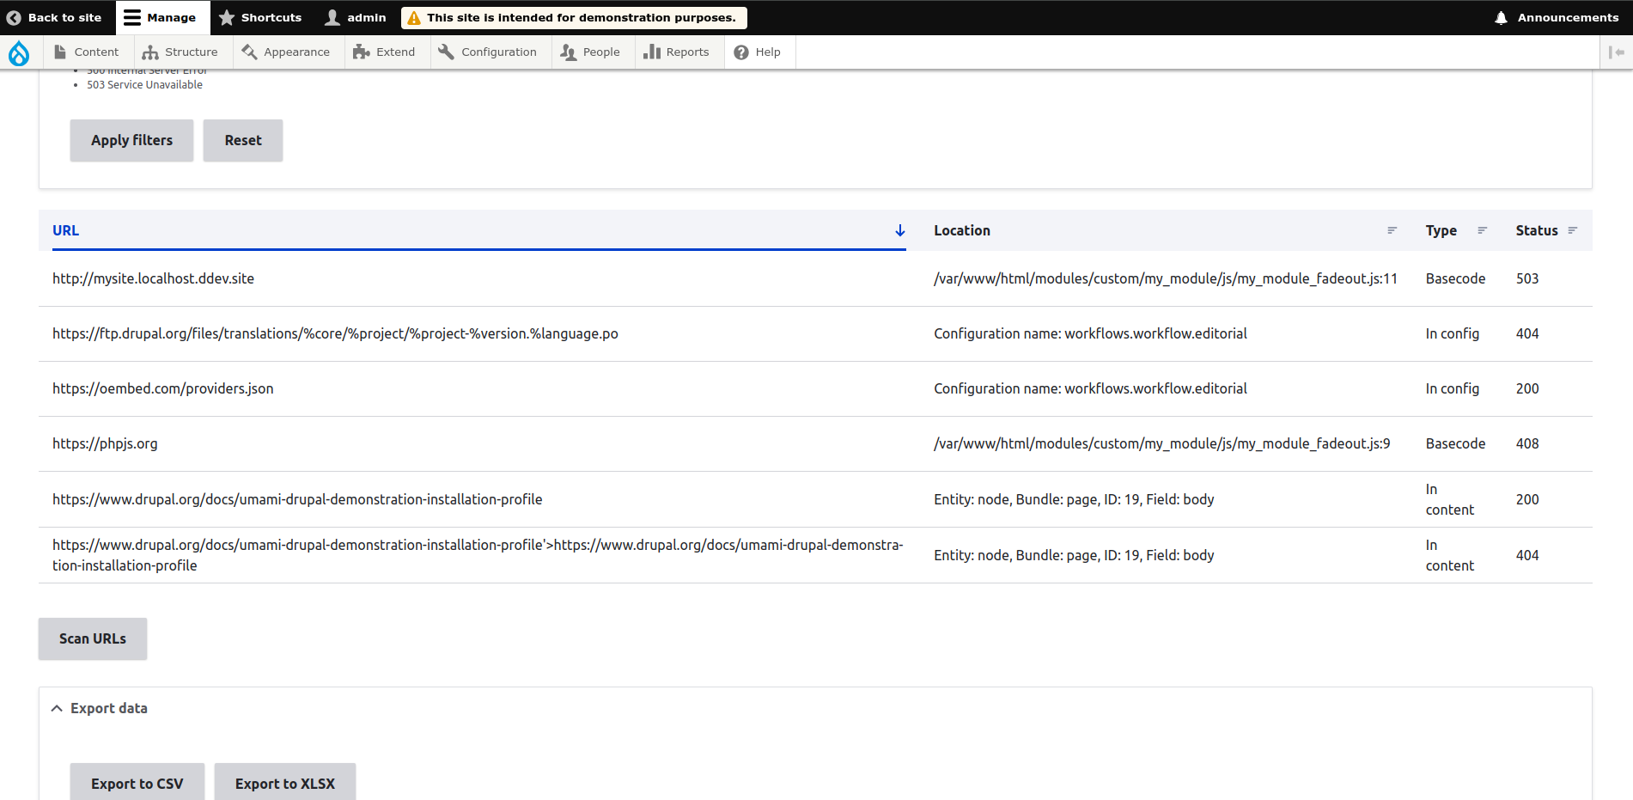Click the Status sort indicator icon
Image resolution: width=1633 pixels, height=800 pixels.
point(1572,230)
